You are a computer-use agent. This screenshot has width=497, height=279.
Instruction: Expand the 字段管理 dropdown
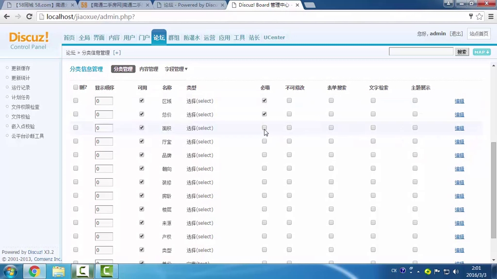click(x=176, y=69)
